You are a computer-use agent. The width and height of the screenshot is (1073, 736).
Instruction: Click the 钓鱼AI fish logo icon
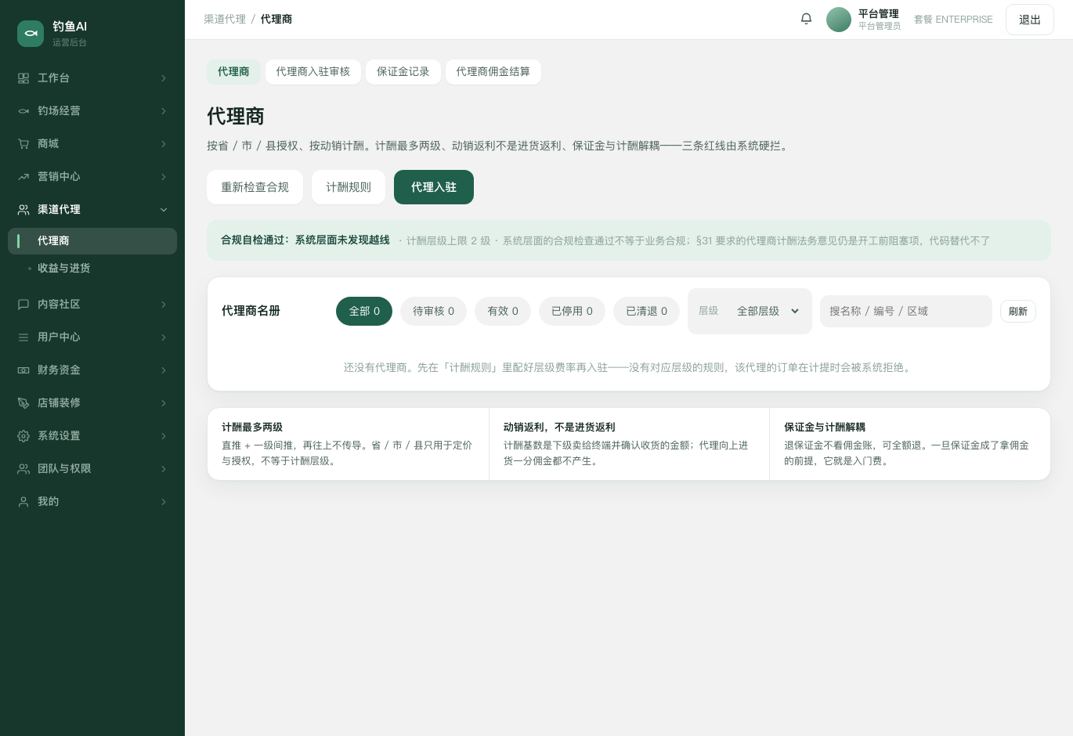tap(31, 34)
